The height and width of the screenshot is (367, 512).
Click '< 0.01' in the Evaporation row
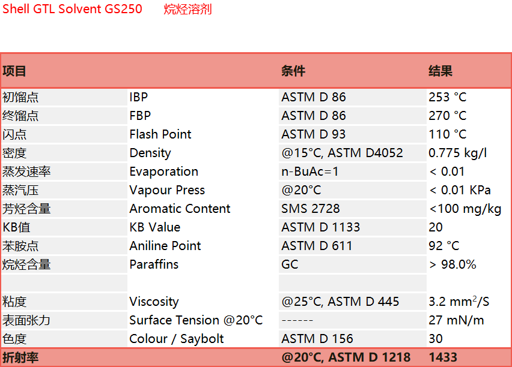[446, 172]
